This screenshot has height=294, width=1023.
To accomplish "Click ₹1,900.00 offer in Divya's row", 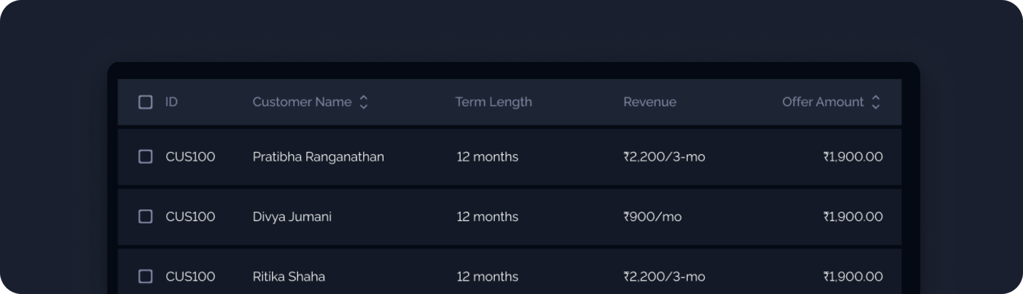I will click(x=853, y=216).
